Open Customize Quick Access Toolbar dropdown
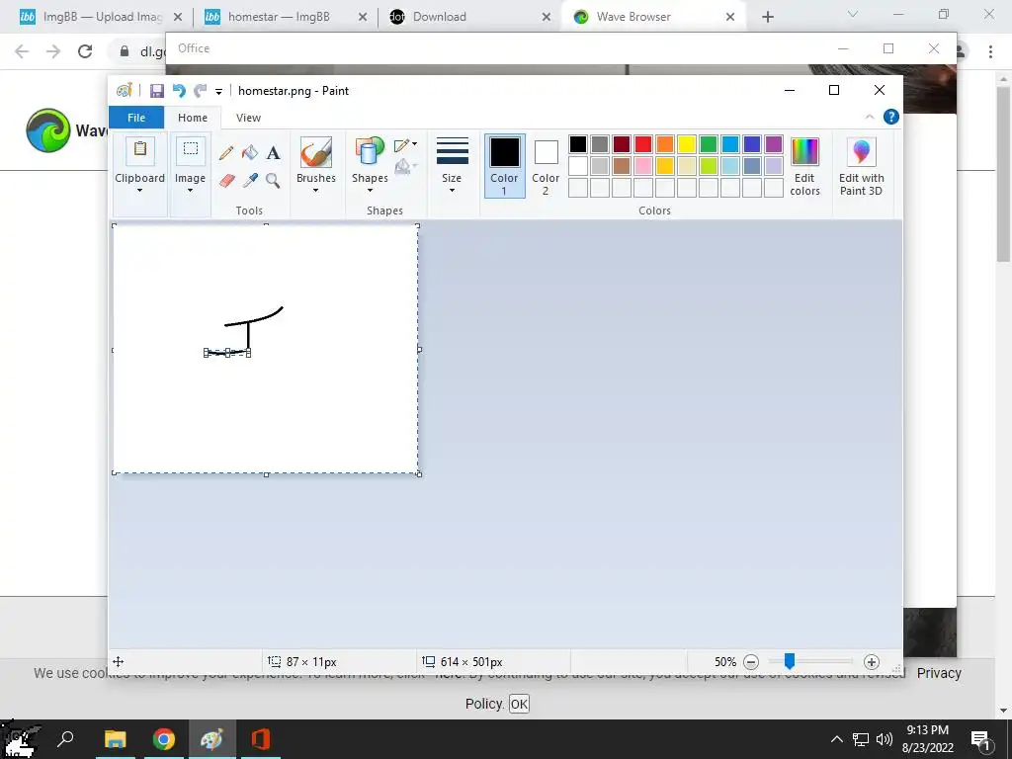 218,92
